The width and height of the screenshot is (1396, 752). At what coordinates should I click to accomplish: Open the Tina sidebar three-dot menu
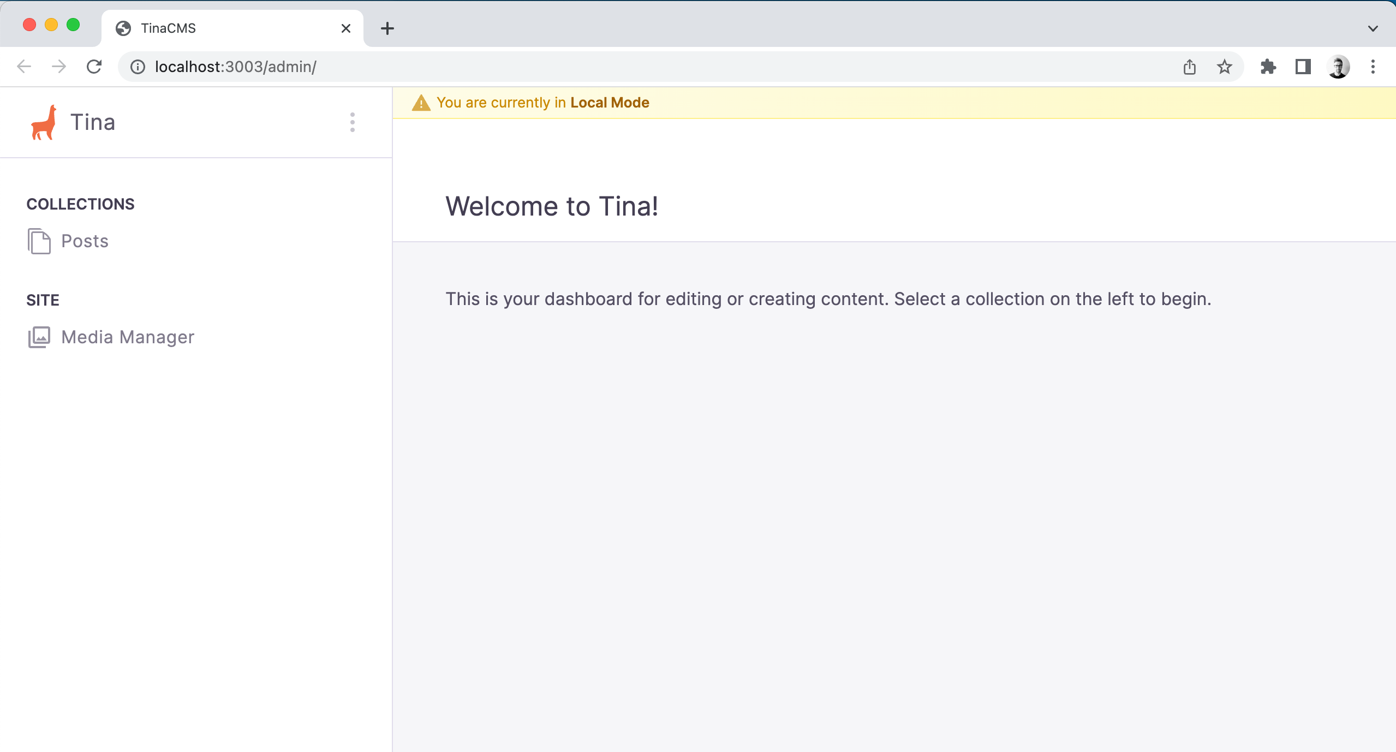point(353,122)
